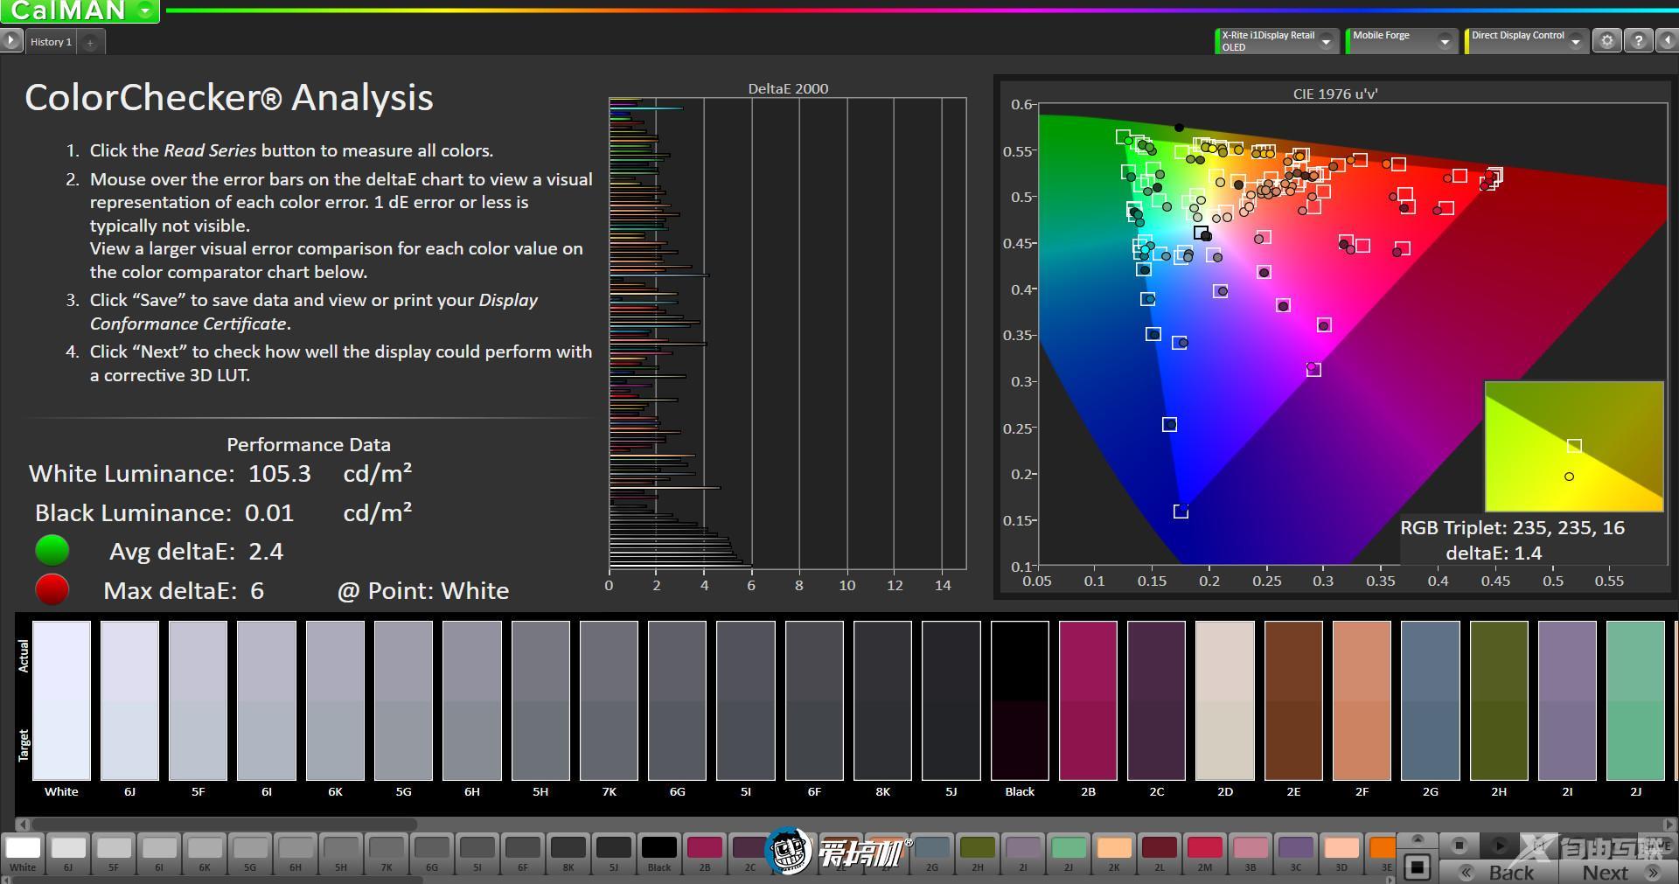Screen dimensions: 1679x884
Task: Select the 3C patch in bottom strip
Action: coord(1296,853)
